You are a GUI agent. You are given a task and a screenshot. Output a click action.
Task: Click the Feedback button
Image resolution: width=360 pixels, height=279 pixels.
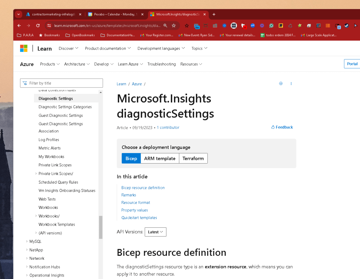point(282,127)
